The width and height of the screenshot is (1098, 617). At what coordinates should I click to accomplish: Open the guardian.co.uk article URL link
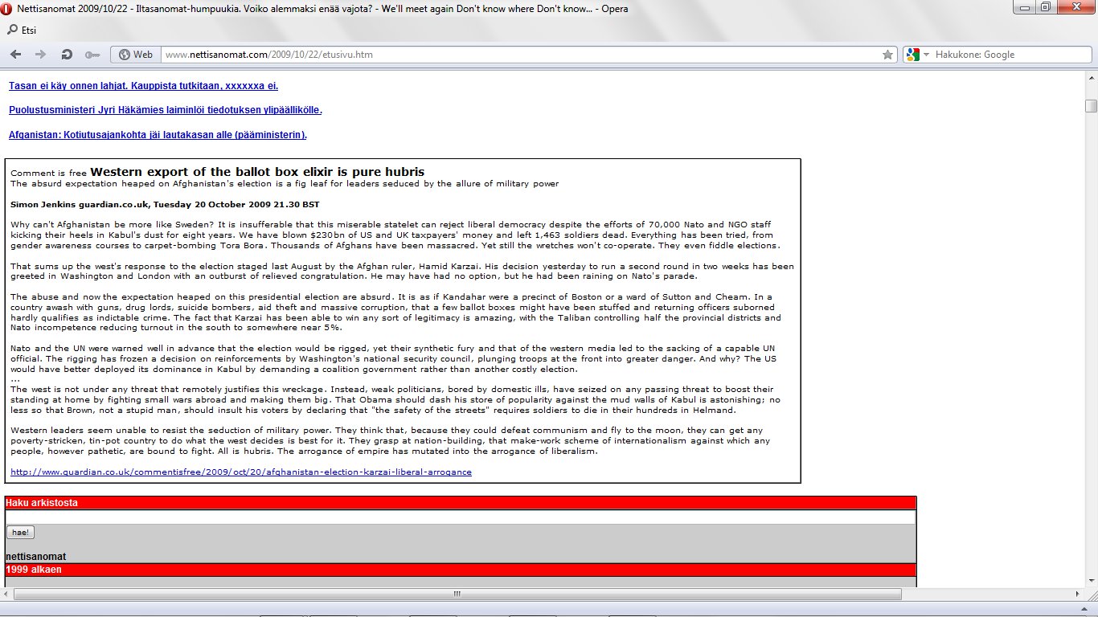[240, 472]
